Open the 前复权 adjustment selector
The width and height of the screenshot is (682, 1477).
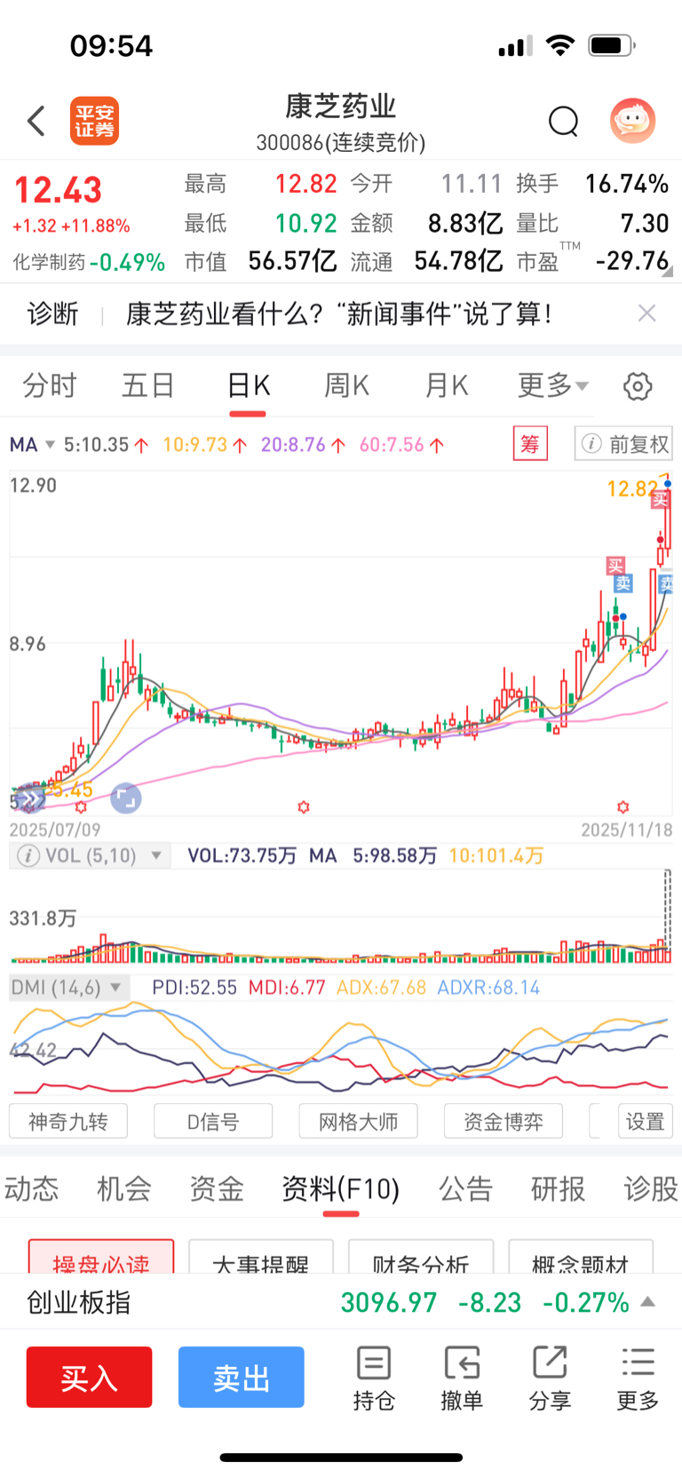coord(623,444)
